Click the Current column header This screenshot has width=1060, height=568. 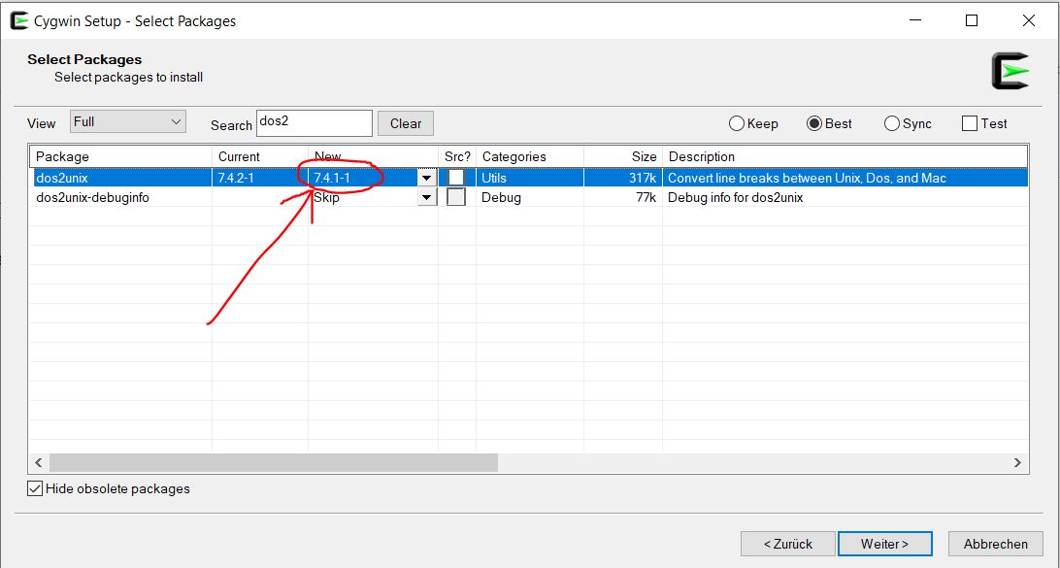pyautogui.click(x=260, y=157)
